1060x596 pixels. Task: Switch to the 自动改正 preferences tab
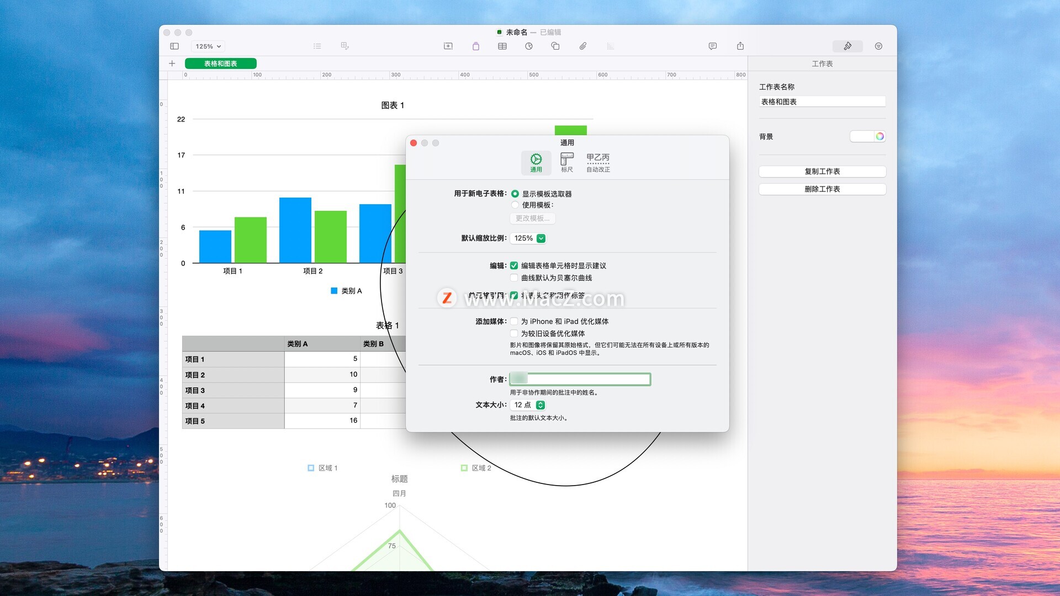(598, 163)
